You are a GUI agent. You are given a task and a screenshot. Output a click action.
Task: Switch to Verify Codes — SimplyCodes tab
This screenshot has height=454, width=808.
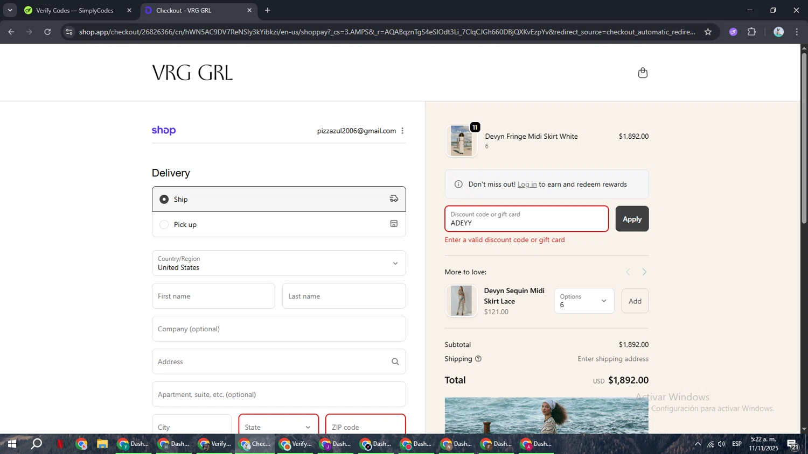coord(75,10)
